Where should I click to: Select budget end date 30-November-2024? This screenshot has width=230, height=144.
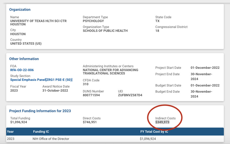click(202, 94)
